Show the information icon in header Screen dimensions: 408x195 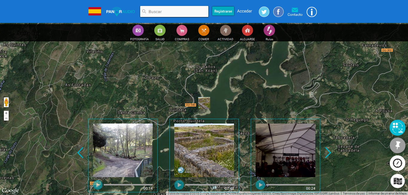[x=311, y=12]
